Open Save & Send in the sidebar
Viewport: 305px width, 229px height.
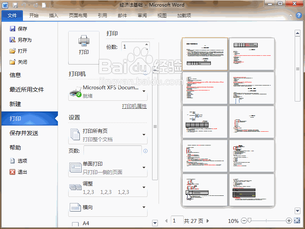24,133
